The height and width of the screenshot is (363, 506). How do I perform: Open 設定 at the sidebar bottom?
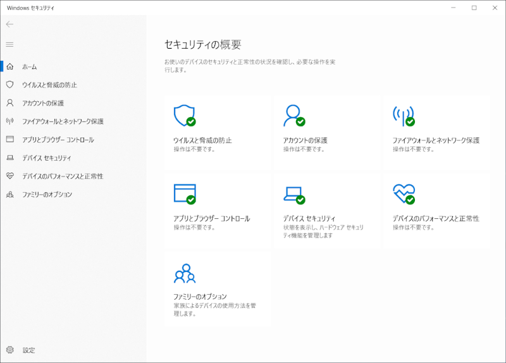pos(28,350)
